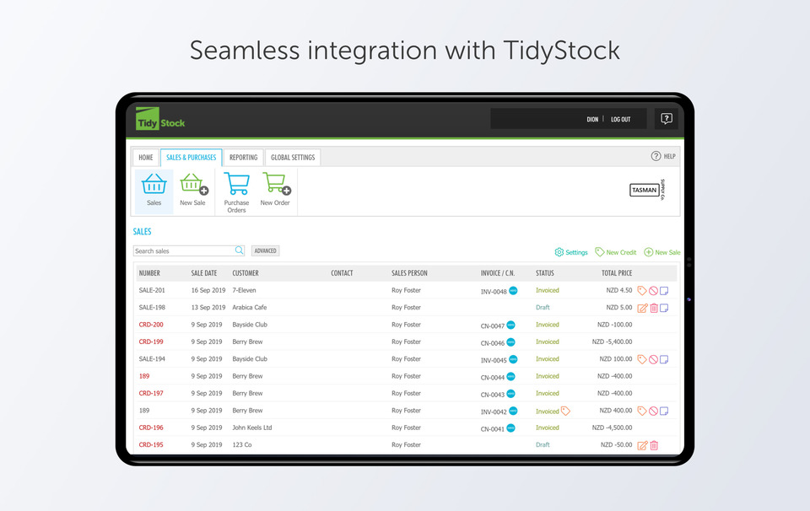Screen dimensions: 810x511
Task: Open the note icon for INV-0042 row
Action: [664, 411]
